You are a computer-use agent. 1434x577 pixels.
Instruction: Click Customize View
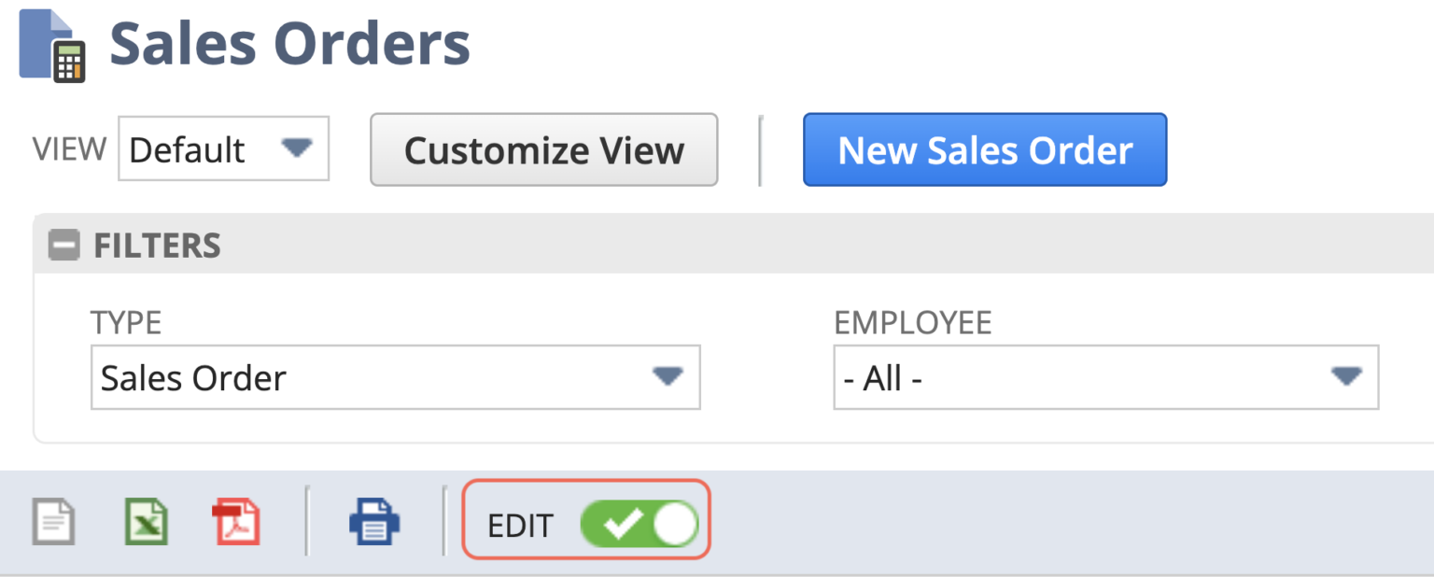pos(543,149)
